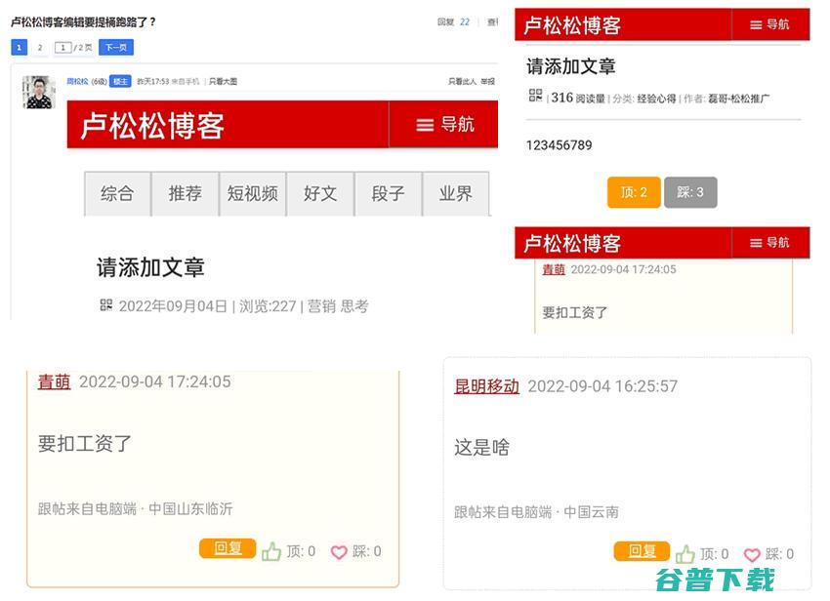Click the orange 顶: 2 upvote button
The height and width of the screenshot is (601, 830).
[634, 192]
